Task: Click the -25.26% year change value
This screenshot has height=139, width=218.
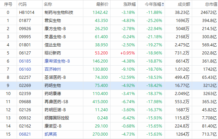Action: (x=154, y=21)
